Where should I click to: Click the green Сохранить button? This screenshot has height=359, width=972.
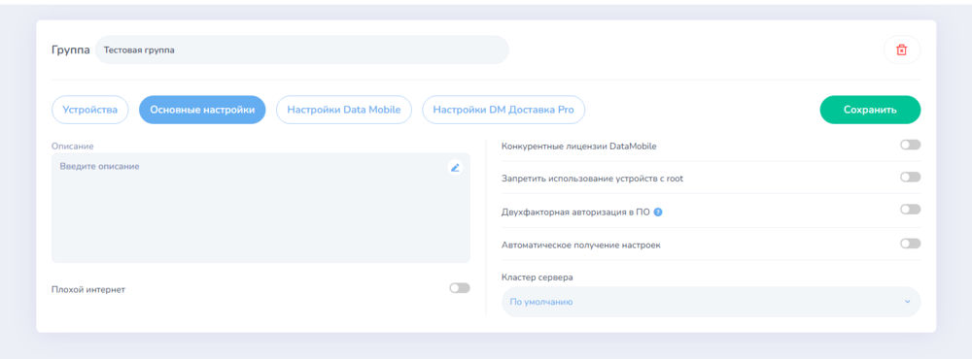click(x=870, y=110)
